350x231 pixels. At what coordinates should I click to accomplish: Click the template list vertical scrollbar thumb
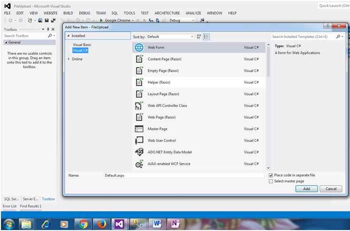pyautogui.click(x=268, y=62)
